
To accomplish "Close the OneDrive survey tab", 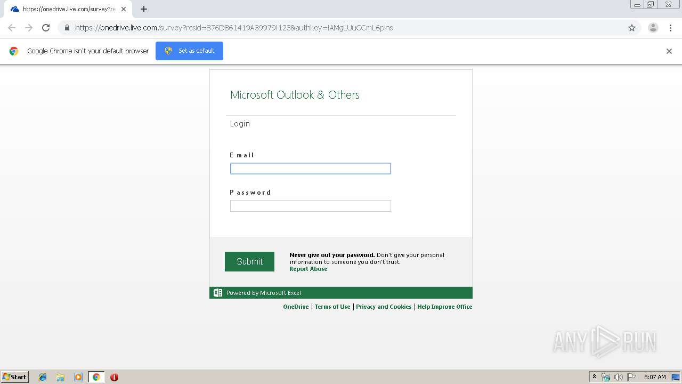I will [x=124, y=9].
